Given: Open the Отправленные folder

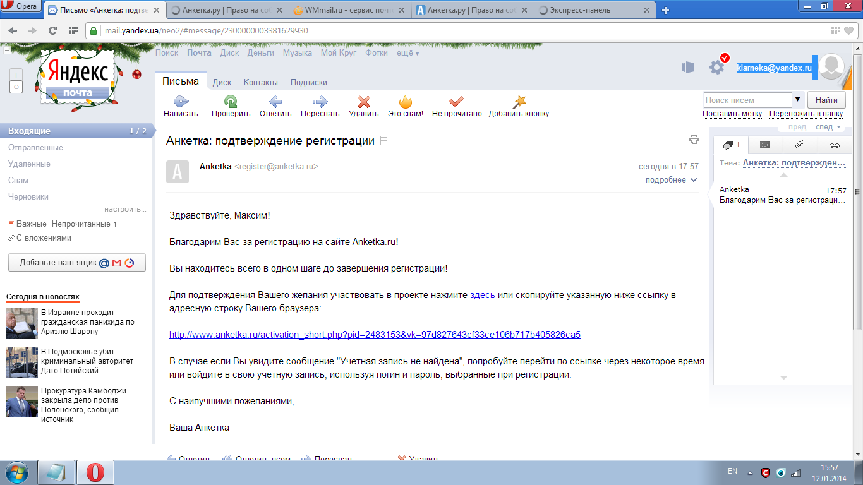Looking at the screenshot, I should [35, 147].
